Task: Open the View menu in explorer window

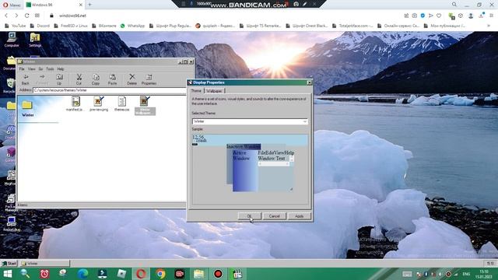Action: tap(31, 69)
